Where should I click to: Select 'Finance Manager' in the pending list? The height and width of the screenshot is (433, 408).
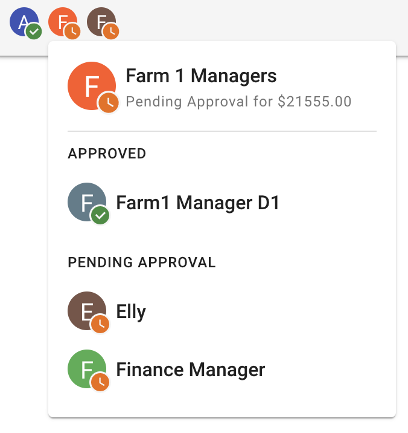pos(190,370)
